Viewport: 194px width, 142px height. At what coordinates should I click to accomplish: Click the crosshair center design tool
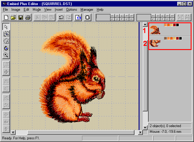(x=6, y=115)
